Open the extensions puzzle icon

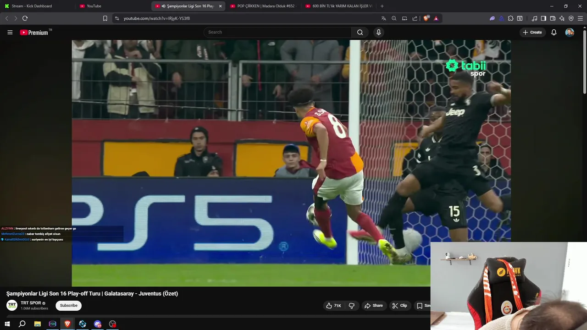coord(510,18)
